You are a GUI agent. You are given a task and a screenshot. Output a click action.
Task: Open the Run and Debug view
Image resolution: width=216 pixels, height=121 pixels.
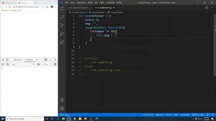[x=62, y=34]
